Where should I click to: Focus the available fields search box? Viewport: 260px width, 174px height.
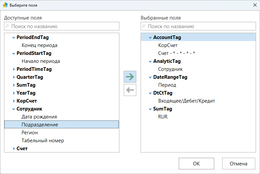(x=63, y=26)
